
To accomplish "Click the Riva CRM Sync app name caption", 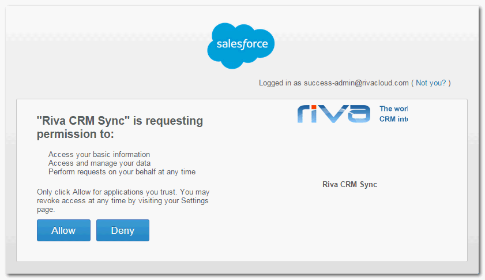I will click(349, 185).
